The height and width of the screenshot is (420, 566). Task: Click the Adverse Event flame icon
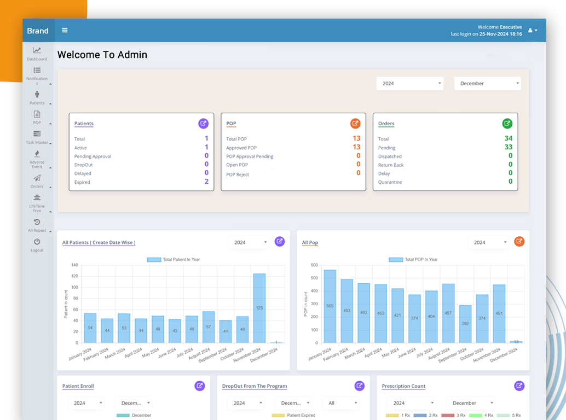[x=37, y=154]
